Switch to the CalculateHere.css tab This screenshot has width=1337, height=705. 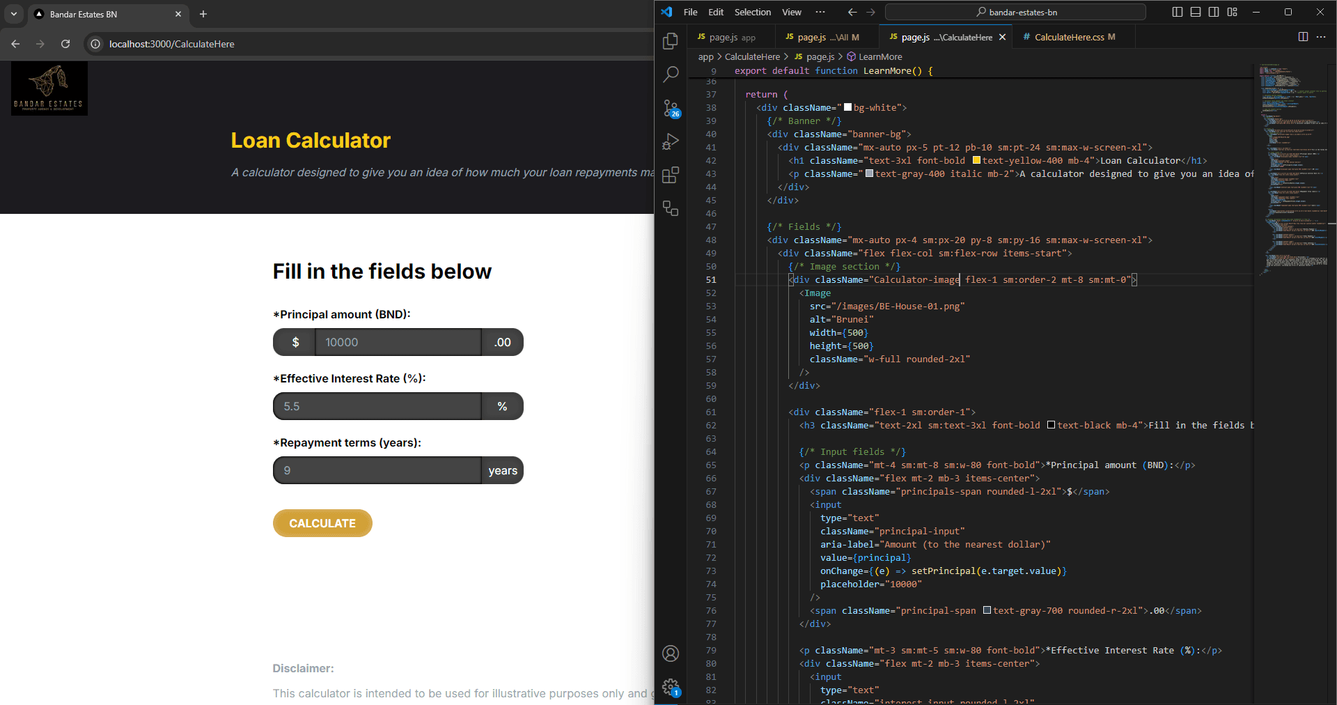coord(1068,37)
